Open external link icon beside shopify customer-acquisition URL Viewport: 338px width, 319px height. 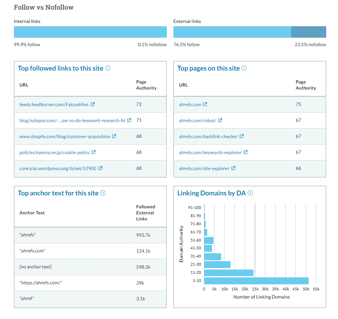[114, 136]
